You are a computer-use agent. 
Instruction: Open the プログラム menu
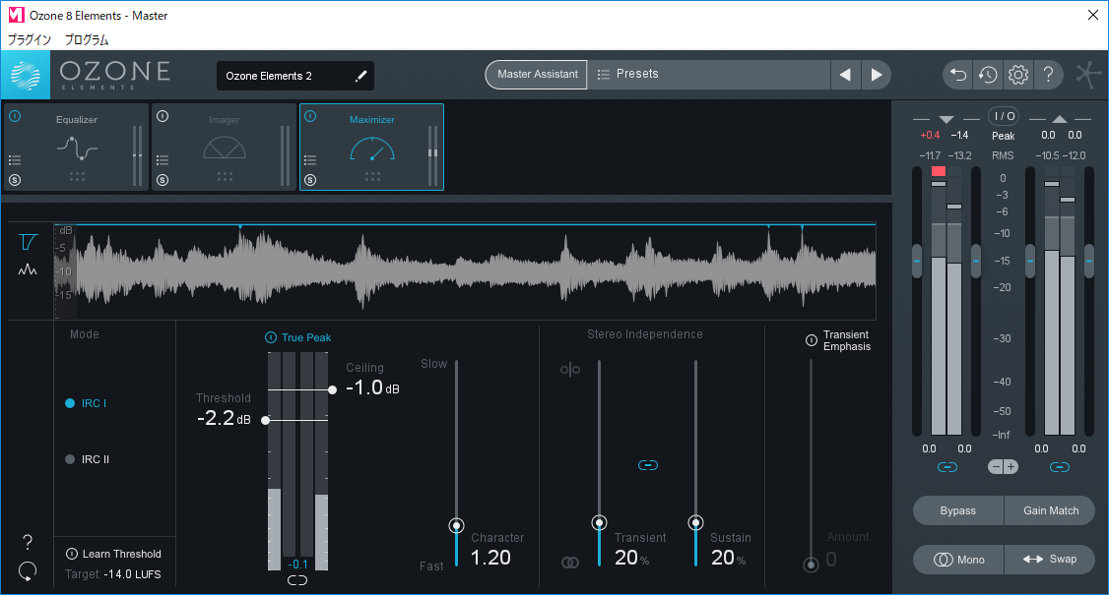click(x=87, y=39)
